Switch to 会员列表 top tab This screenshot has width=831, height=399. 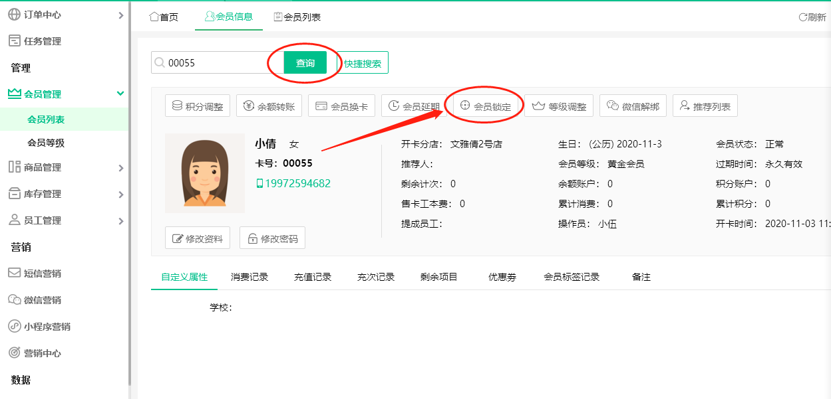[x=297, y=17]
